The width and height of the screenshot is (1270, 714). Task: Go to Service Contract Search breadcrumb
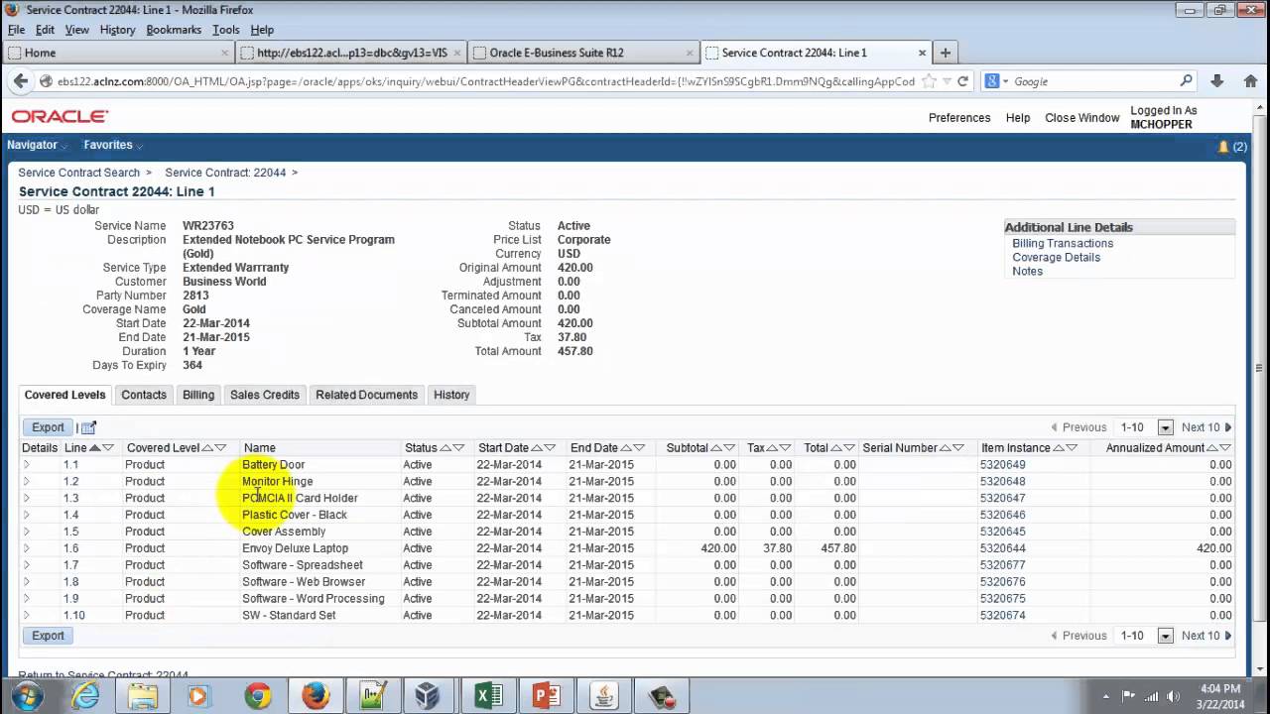tap(78, 173)
